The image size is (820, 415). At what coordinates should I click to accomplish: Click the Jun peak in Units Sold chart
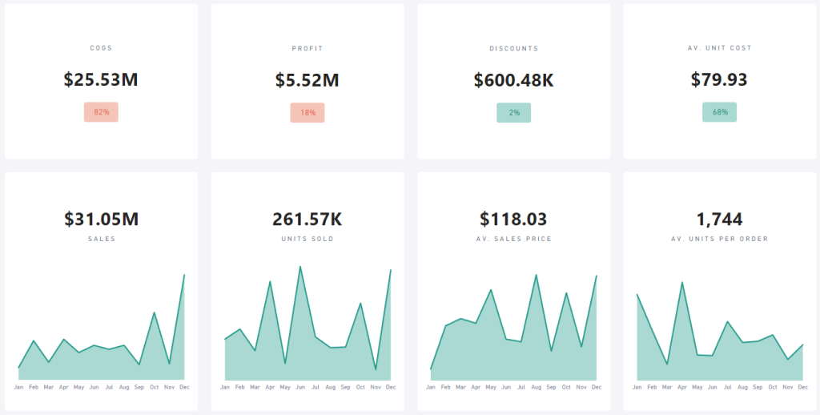(300, 267)
